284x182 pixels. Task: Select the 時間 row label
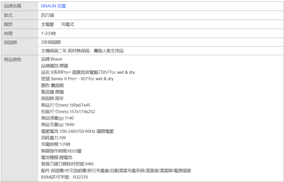click(x=8, y=33)
